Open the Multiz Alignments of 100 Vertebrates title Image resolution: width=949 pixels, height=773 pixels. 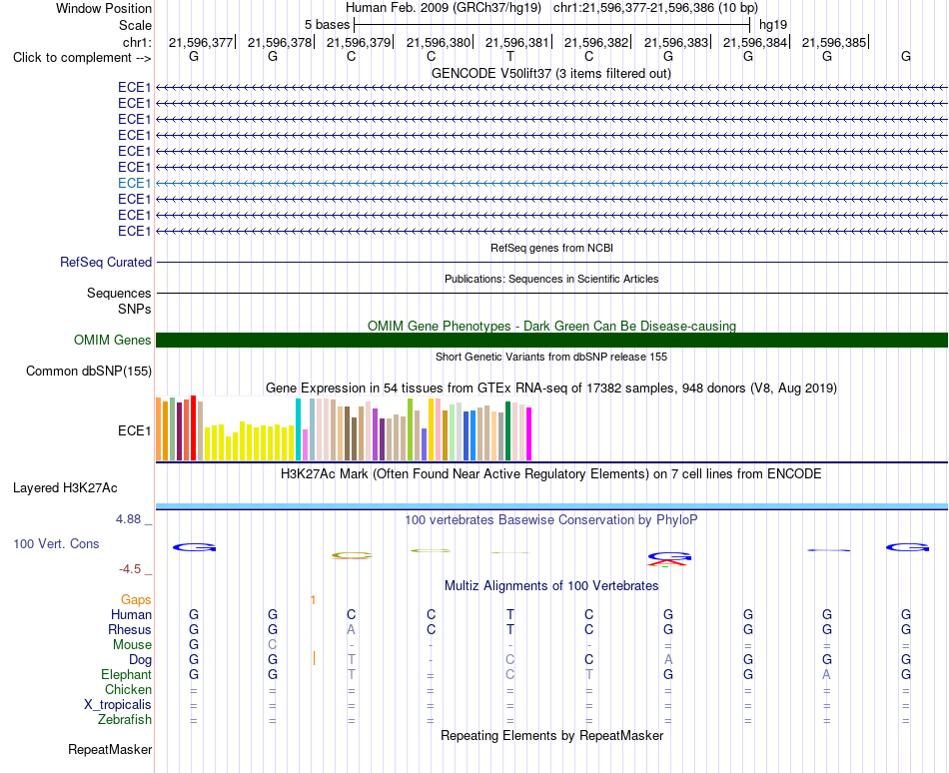click(551, 585)
